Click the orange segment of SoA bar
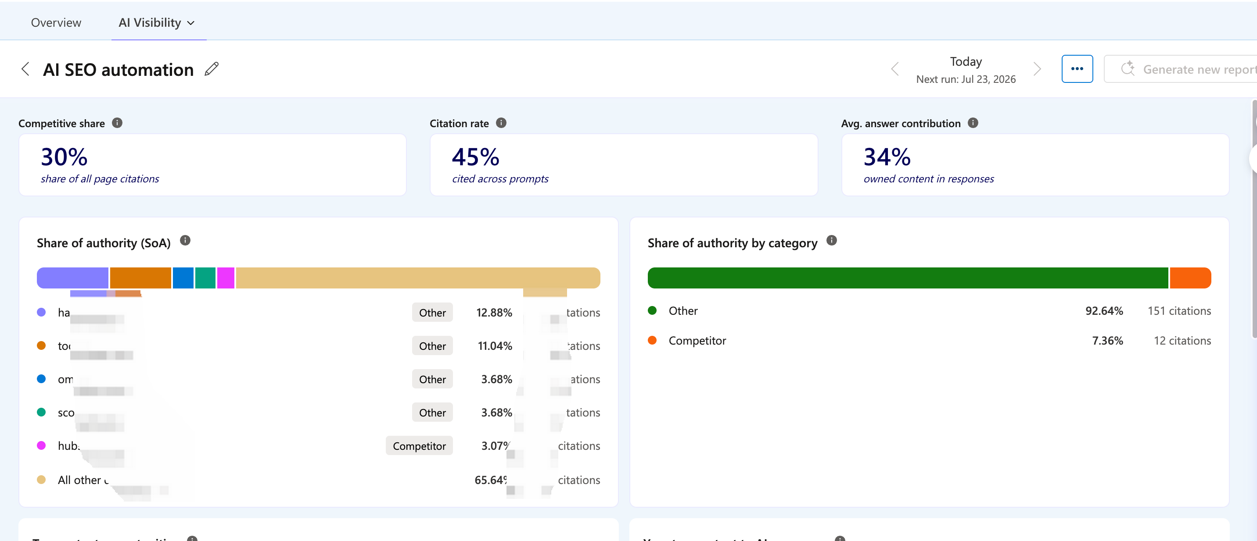The image size is (1257, 541). tap(140, 278)
